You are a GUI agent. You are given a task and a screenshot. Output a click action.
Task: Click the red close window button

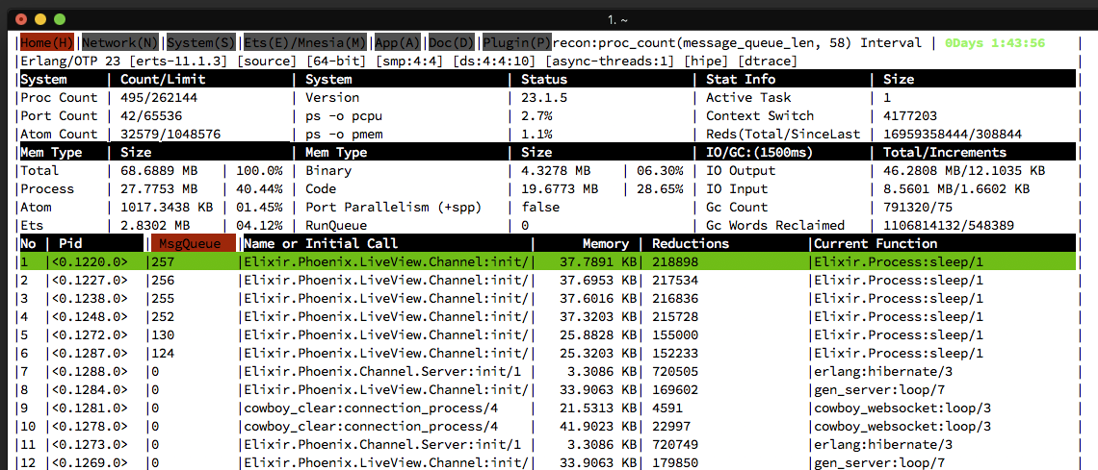21,19
